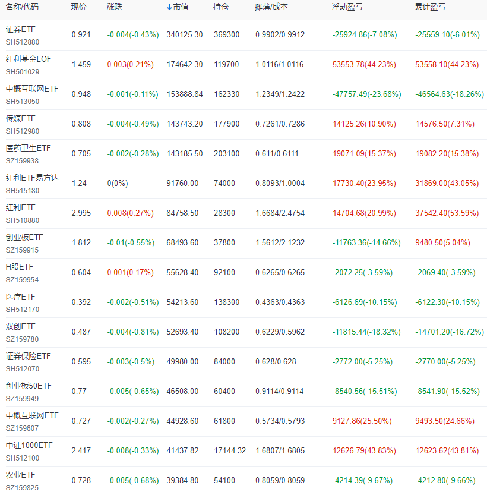Click holding quantity 162330

227,94
